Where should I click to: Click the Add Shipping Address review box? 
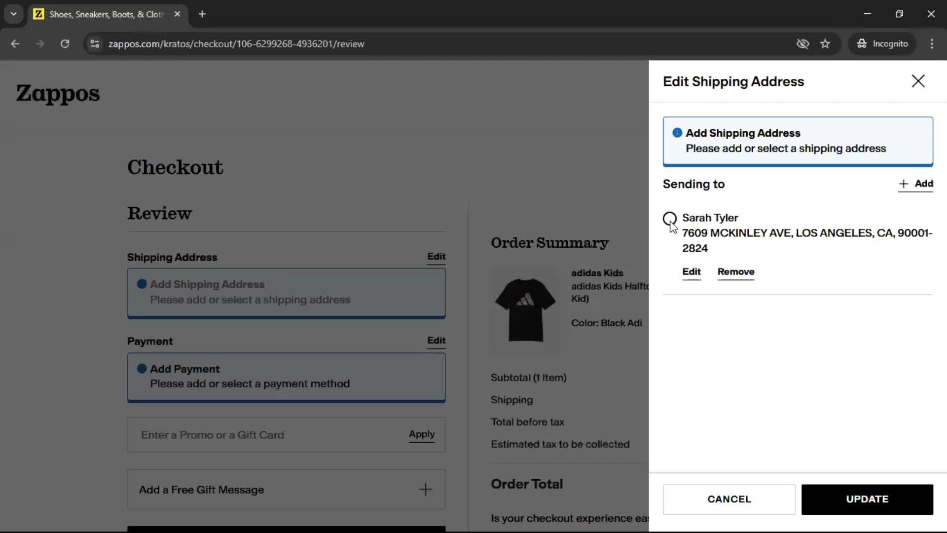[x=286, y=293]
